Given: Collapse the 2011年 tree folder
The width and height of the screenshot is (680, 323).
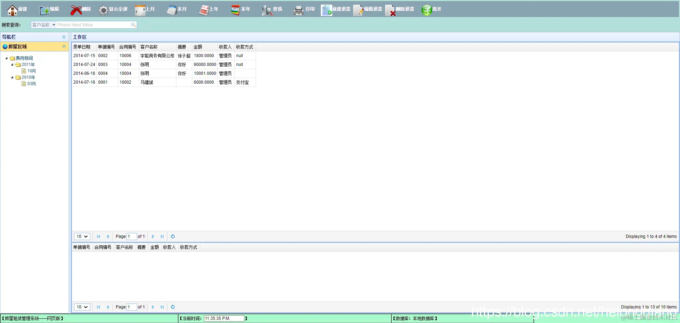Looking at the screenshot, I should point(12,65).
